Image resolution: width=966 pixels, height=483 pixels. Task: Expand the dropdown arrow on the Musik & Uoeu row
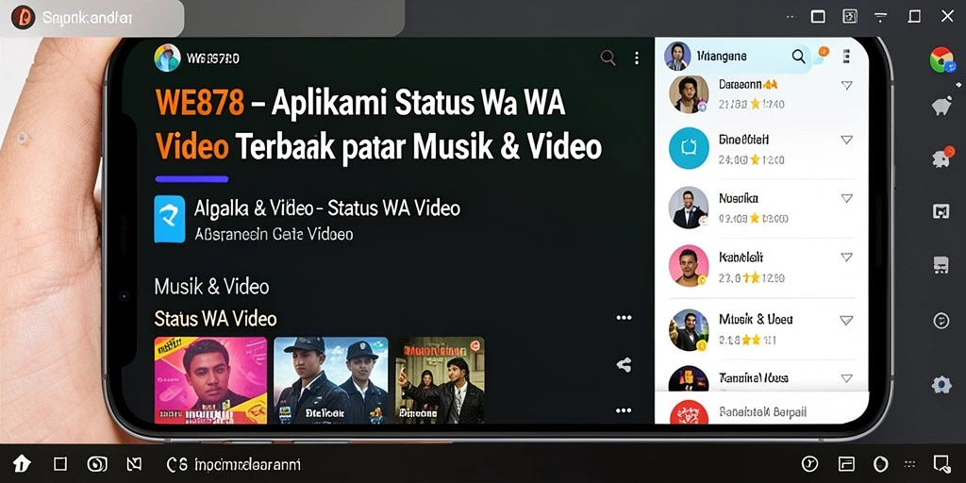point(846,321)
